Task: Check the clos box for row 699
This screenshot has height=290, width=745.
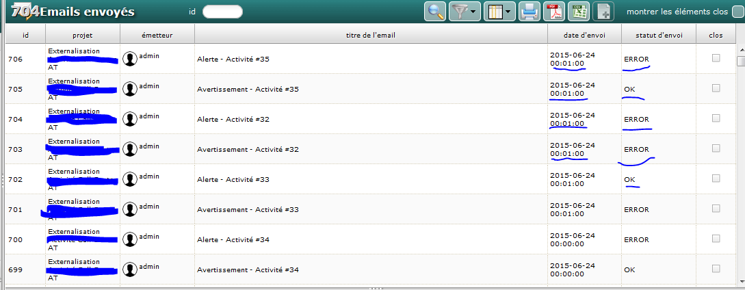Action: pos(716,269)
